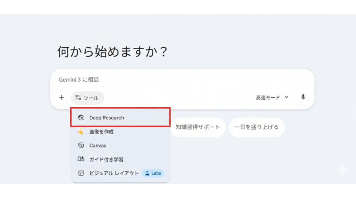Viewport: 356px width, 198px height.
Task: Click the sliders icon beside ツール
Action: (x=78, y=98)
